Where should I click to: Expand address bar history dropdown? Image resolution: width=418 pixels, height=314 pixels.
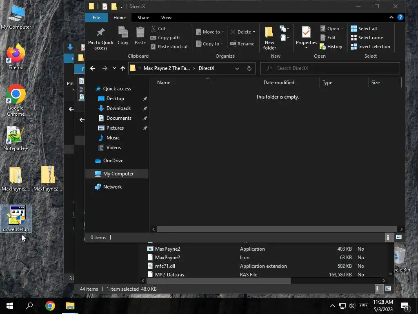coord(237,69)
